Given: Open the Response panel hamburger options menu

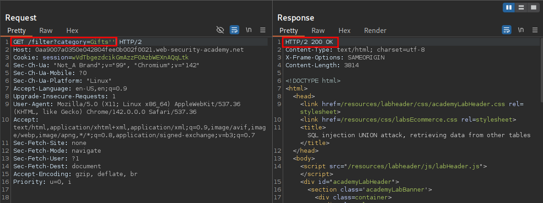Looking at the screenshot, I should click(535, 30).
